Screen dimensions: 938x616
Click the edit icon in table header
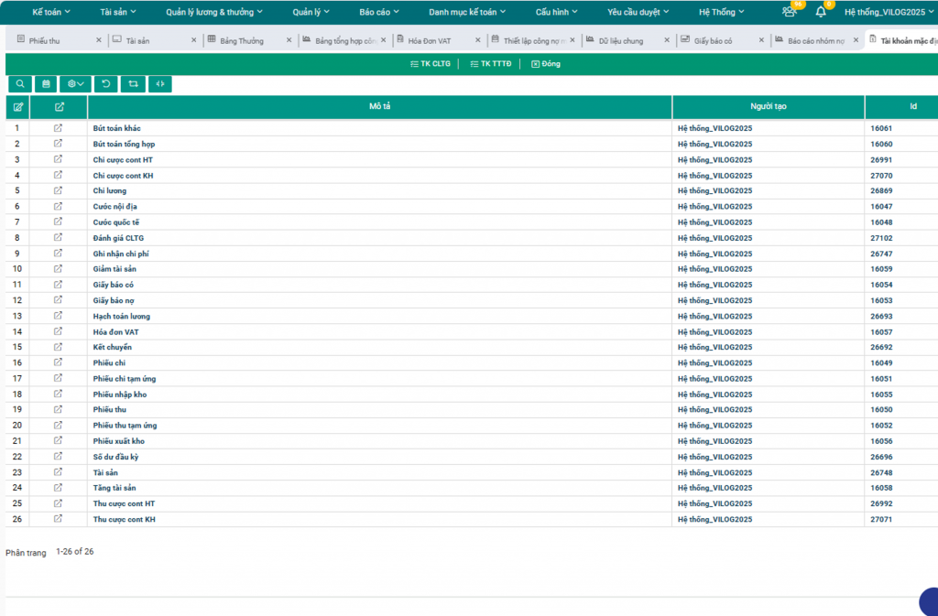coord(17,107)
